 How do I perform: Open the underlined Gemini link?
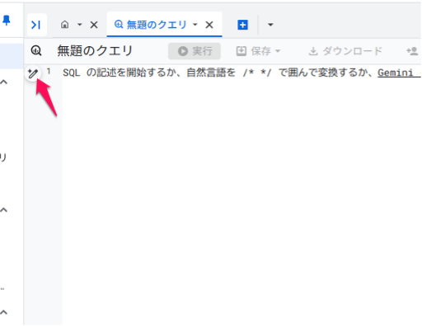tap(398, 72)
